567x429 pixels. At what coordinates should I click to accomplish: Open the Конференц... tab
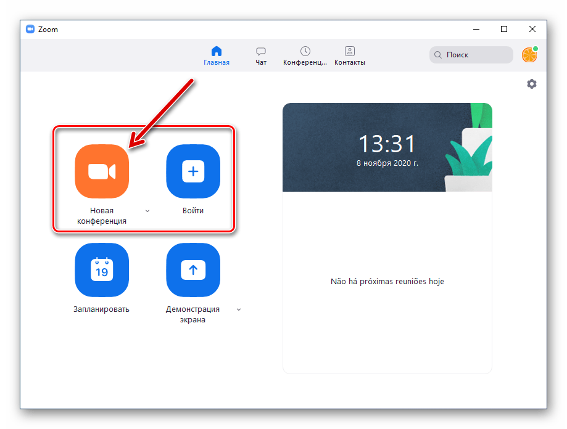coord(305,56)
